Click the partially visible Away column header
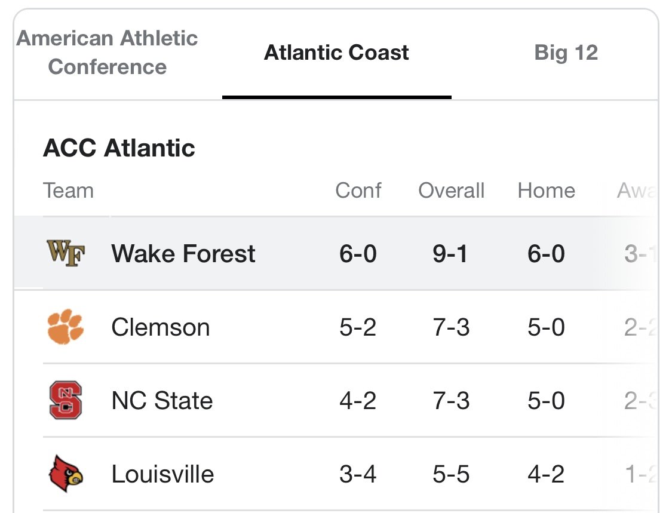The image size is (672, 513). [636, 191]
